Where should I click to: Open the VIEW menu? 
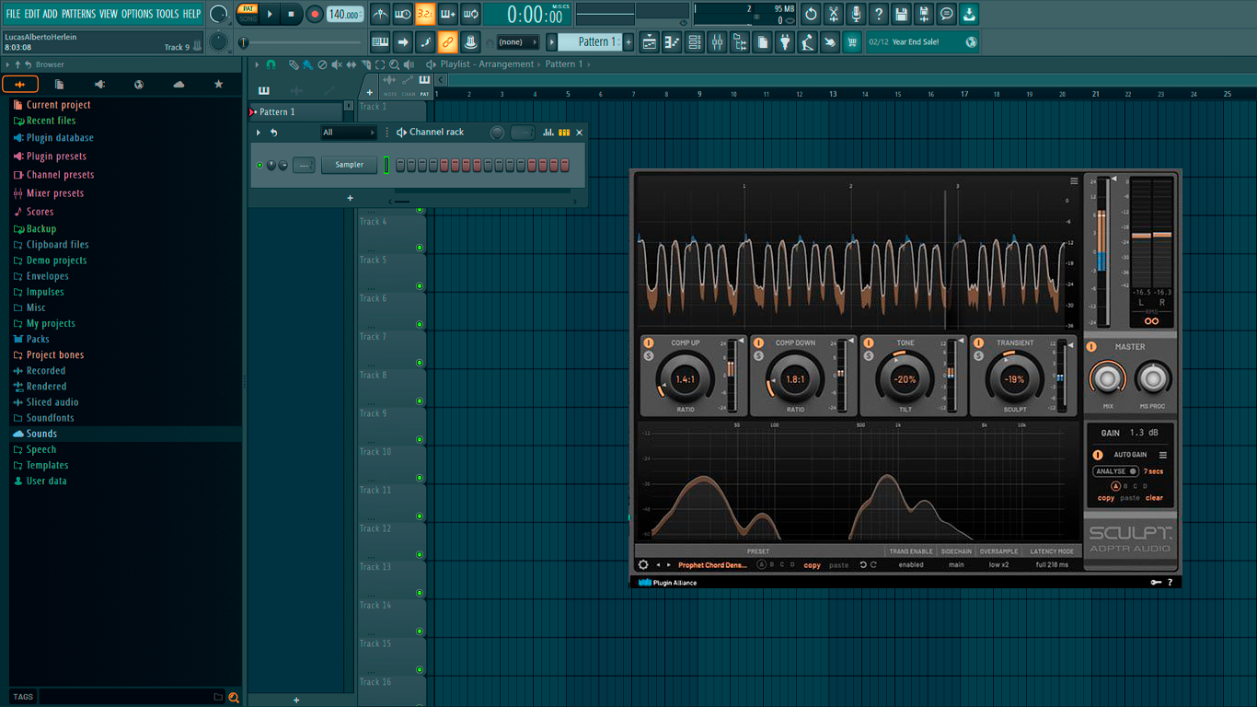[109, 14]
